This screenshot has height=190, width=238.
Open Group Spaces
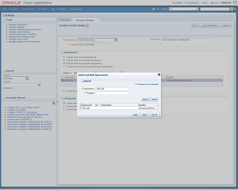click(75, 9)
